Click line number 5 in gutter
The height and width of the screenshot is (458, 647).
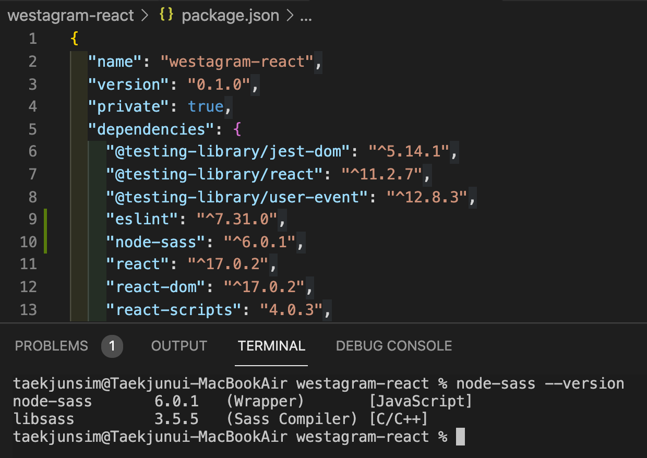(33, 129)
